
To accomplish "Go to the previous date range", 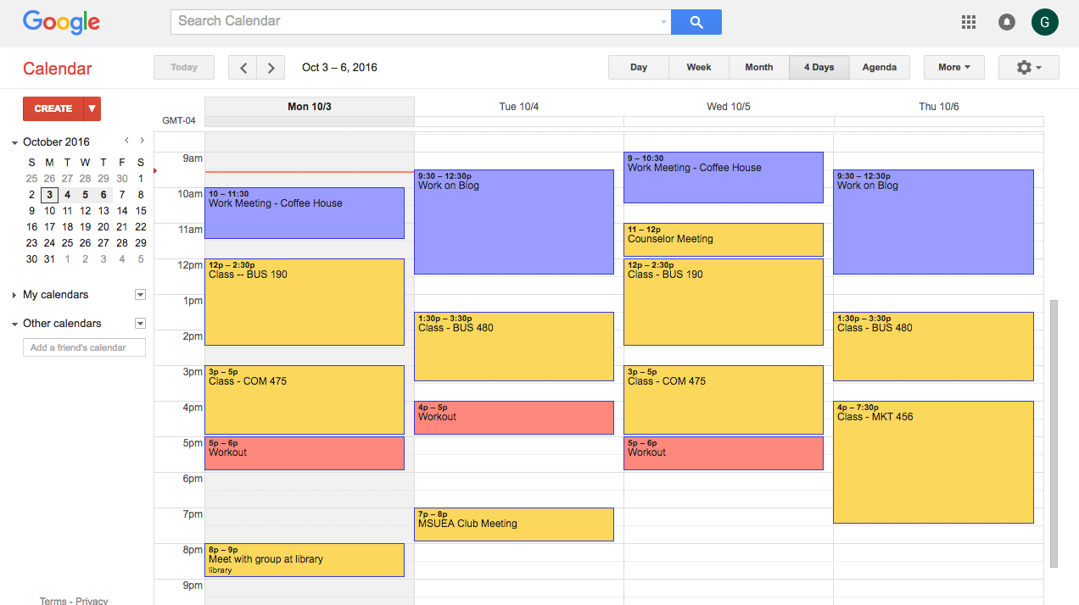I will (x=243, y=68).
